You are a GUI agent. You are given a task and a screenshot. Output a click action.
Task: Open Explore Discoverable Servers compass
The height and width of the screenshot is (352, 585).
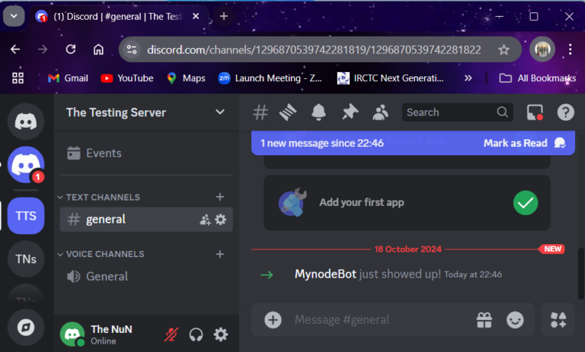click(26, 328)
